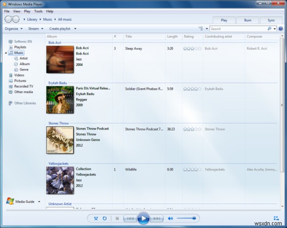Focus the Search input box
Image resolution: width=287 pixels, height=228 pixels.
pos(238,29)
